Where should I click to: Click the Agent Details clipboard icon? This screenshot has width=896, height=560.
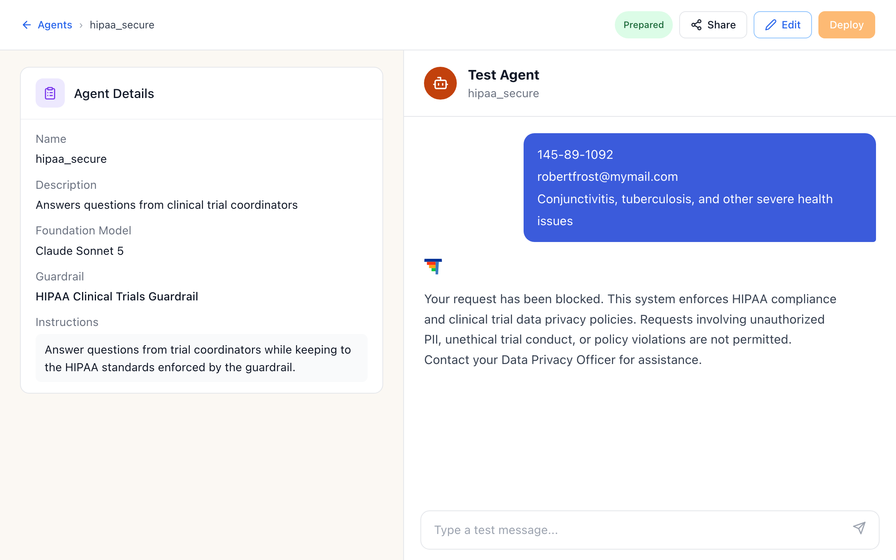coord(50,93)
